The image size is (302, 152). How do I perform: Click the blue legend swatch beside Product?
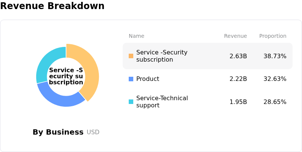(x=131, y=79)
